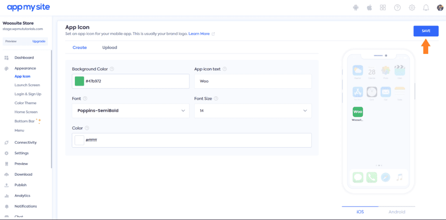
Task: Click the Dashboard sidebar icon
Action: pos(7,58)
